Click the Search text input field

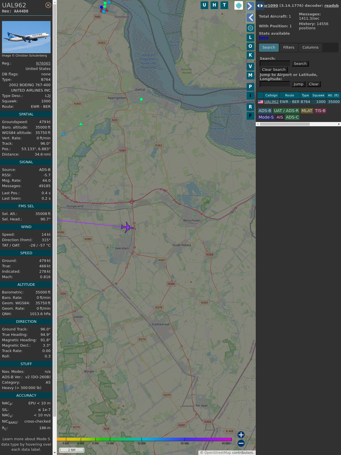pyautogui.click(x=275, y=64)
